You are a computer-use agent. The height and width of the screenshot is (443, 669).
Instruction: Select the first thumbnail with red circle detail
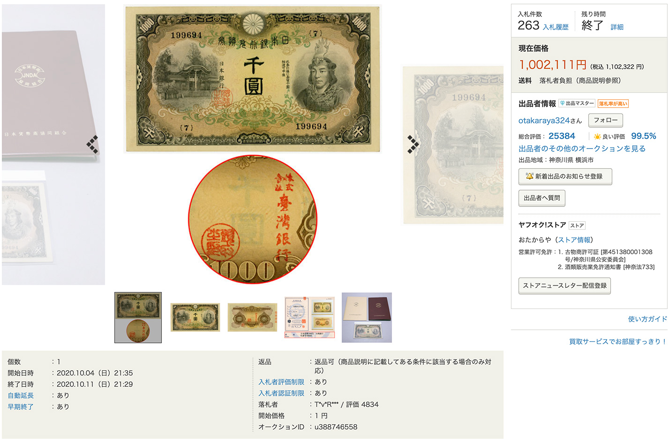(138, 318)
